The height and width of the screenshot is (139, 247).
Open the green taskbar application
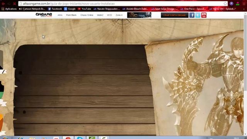coord(92,138)
